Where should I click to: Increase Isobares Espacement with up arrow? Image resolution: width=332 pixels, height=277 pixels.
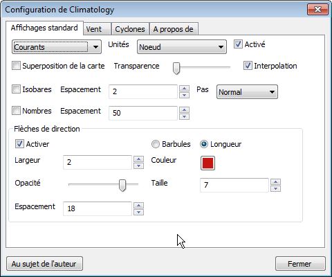(x=184, y=89)
